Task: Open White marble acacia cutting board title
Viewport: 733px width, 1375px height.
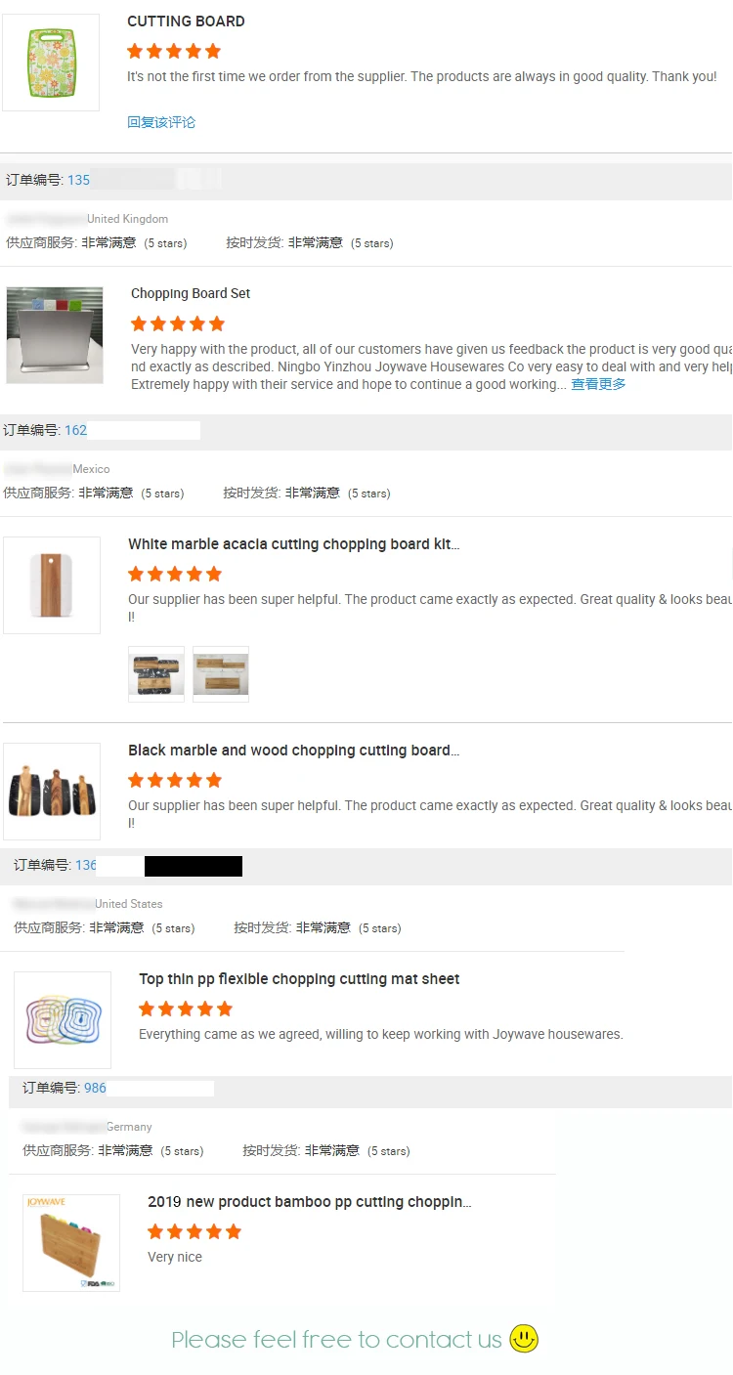Action: (x=293, y=544)
